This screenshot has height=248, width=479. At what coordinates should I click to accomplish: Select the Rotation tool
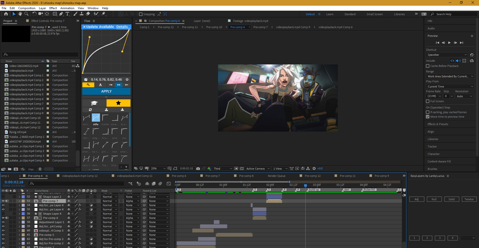point(34,14)
